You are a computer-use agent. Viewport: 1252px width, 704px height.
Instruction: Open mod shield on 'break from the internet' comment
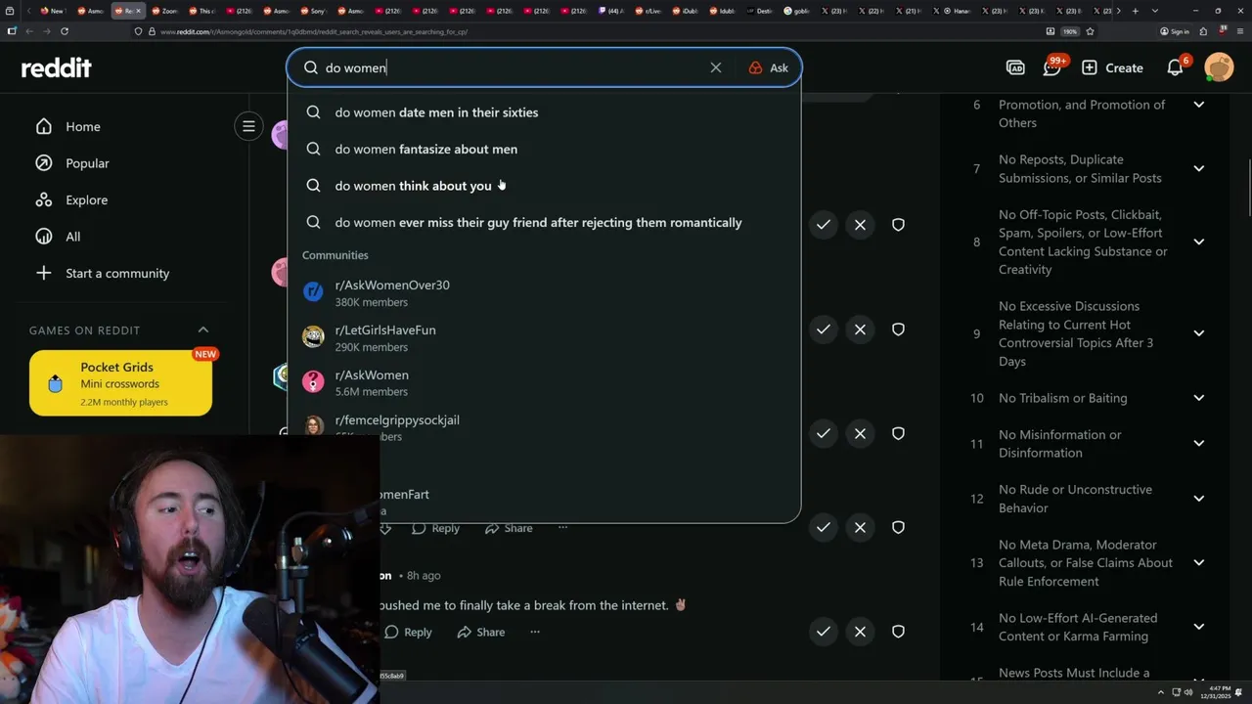click(898, 632)
